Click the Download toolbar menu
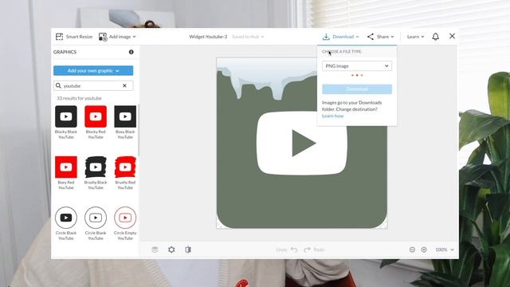Viewport: 510px width, 287px height. pyautogui.click(x=340, y=37)
